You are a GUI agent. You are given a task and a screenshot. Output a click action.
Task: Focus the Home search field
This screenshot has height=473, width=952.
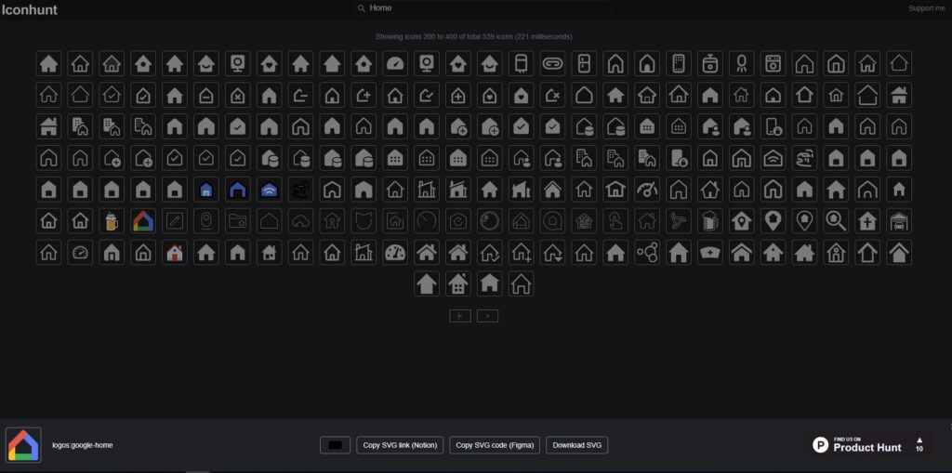(483, 7)
